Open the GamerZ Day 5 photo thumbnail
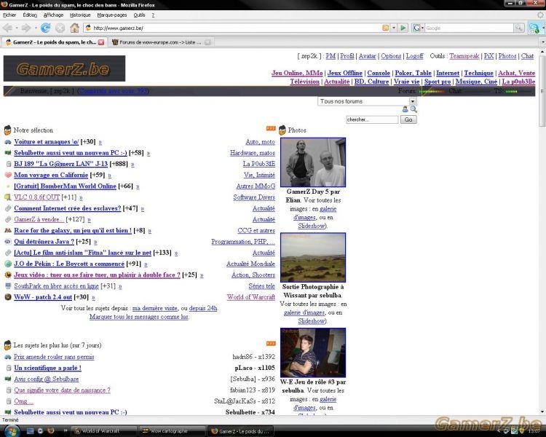This screenshot has width=546, height=437. click(x=313, y=162)
